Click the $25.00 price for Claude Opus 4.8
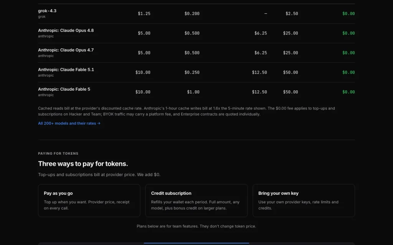Screen dimensions: 393x245 pos(291,33)
